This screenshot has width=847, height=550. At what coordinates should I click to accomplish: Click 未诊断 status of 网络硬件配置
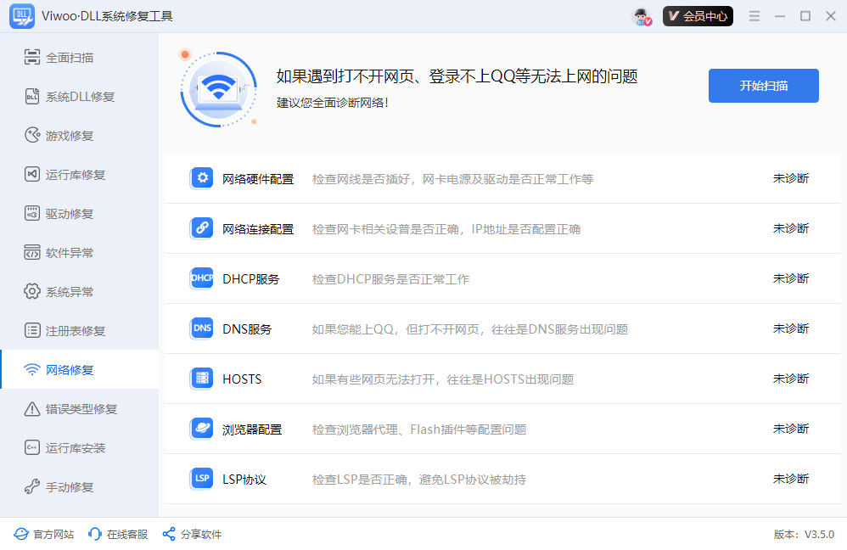[791, 178]
